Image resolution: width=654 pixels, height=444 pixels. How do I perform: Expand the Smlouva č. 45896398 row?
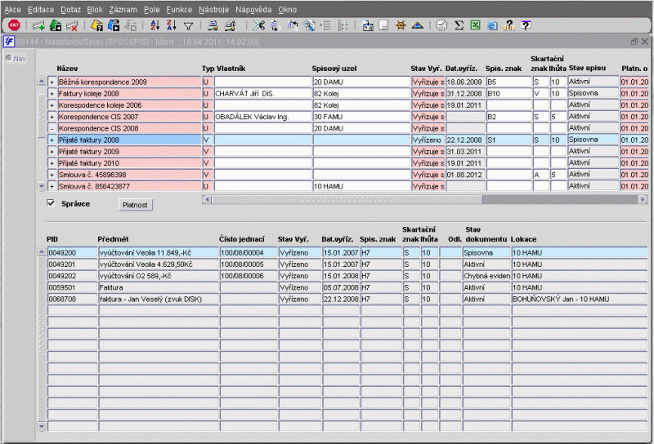pyautogui.click(x=52, y=175)
